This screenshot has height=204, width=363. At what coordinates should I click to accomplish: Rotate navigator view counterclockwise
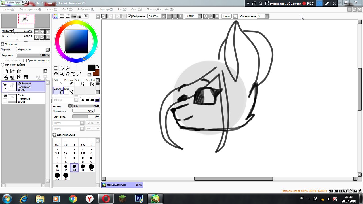point(37,37)
